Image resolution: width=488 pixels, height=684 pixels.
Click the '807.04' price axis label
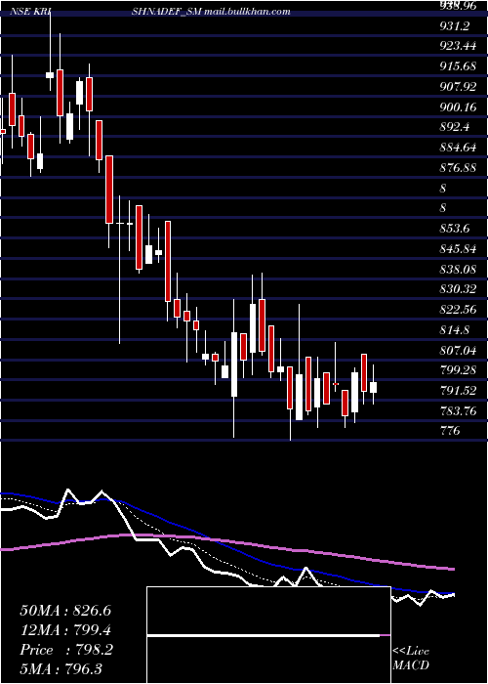tap(458, 350)
